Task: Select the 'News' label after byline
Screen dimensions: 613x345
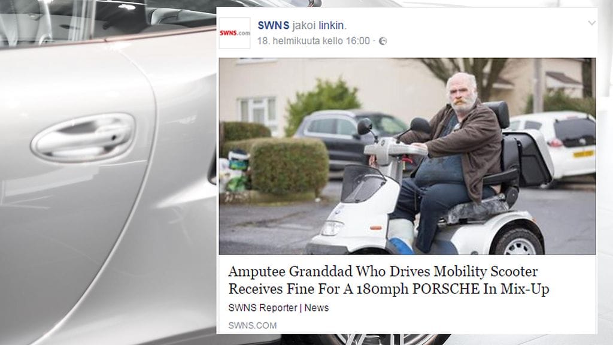Action: tap(317, 308)
